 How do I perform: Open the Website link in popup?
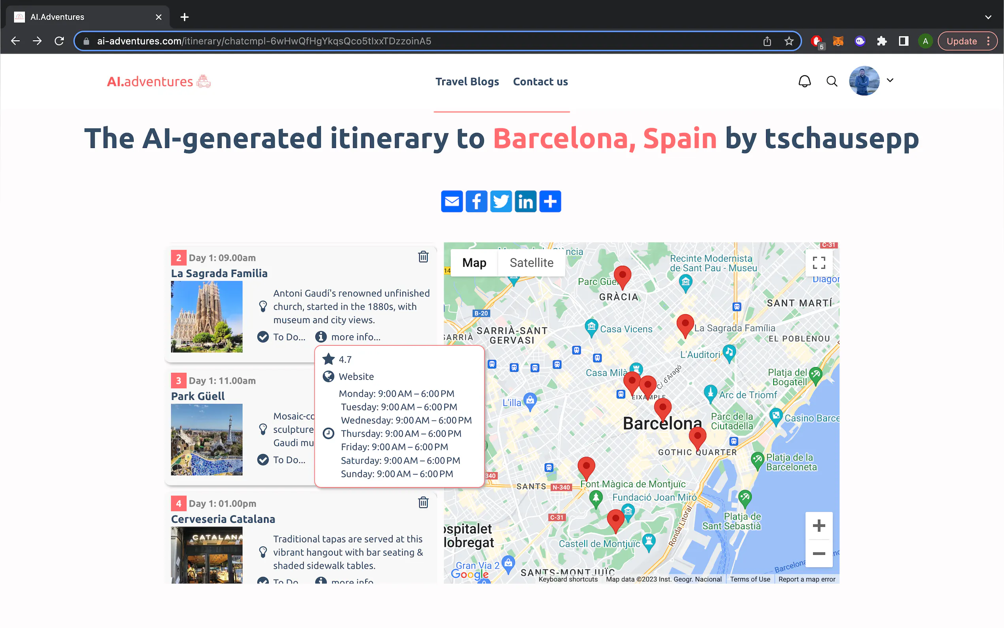(x=356, y=376)
